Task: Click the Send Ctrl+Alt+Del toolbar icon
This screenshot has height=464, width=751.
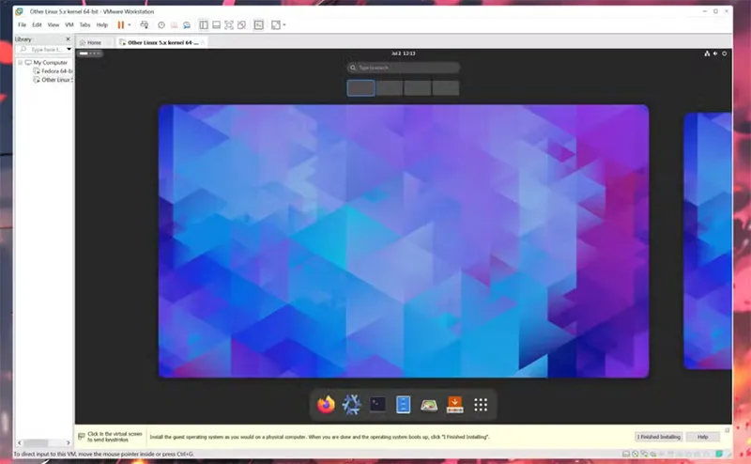Action: pyautogui.click(x=145, y=25)
